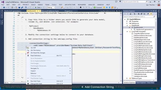Click the Quick Launch search box

[135, 2]
